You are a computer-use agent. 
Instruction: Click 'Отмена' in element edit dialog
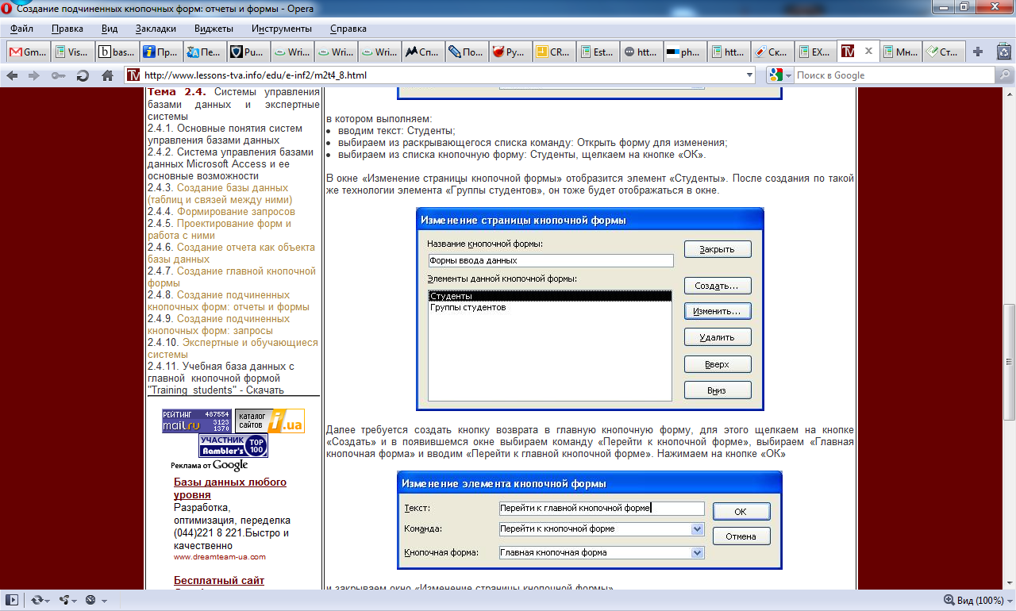[741, 536]
